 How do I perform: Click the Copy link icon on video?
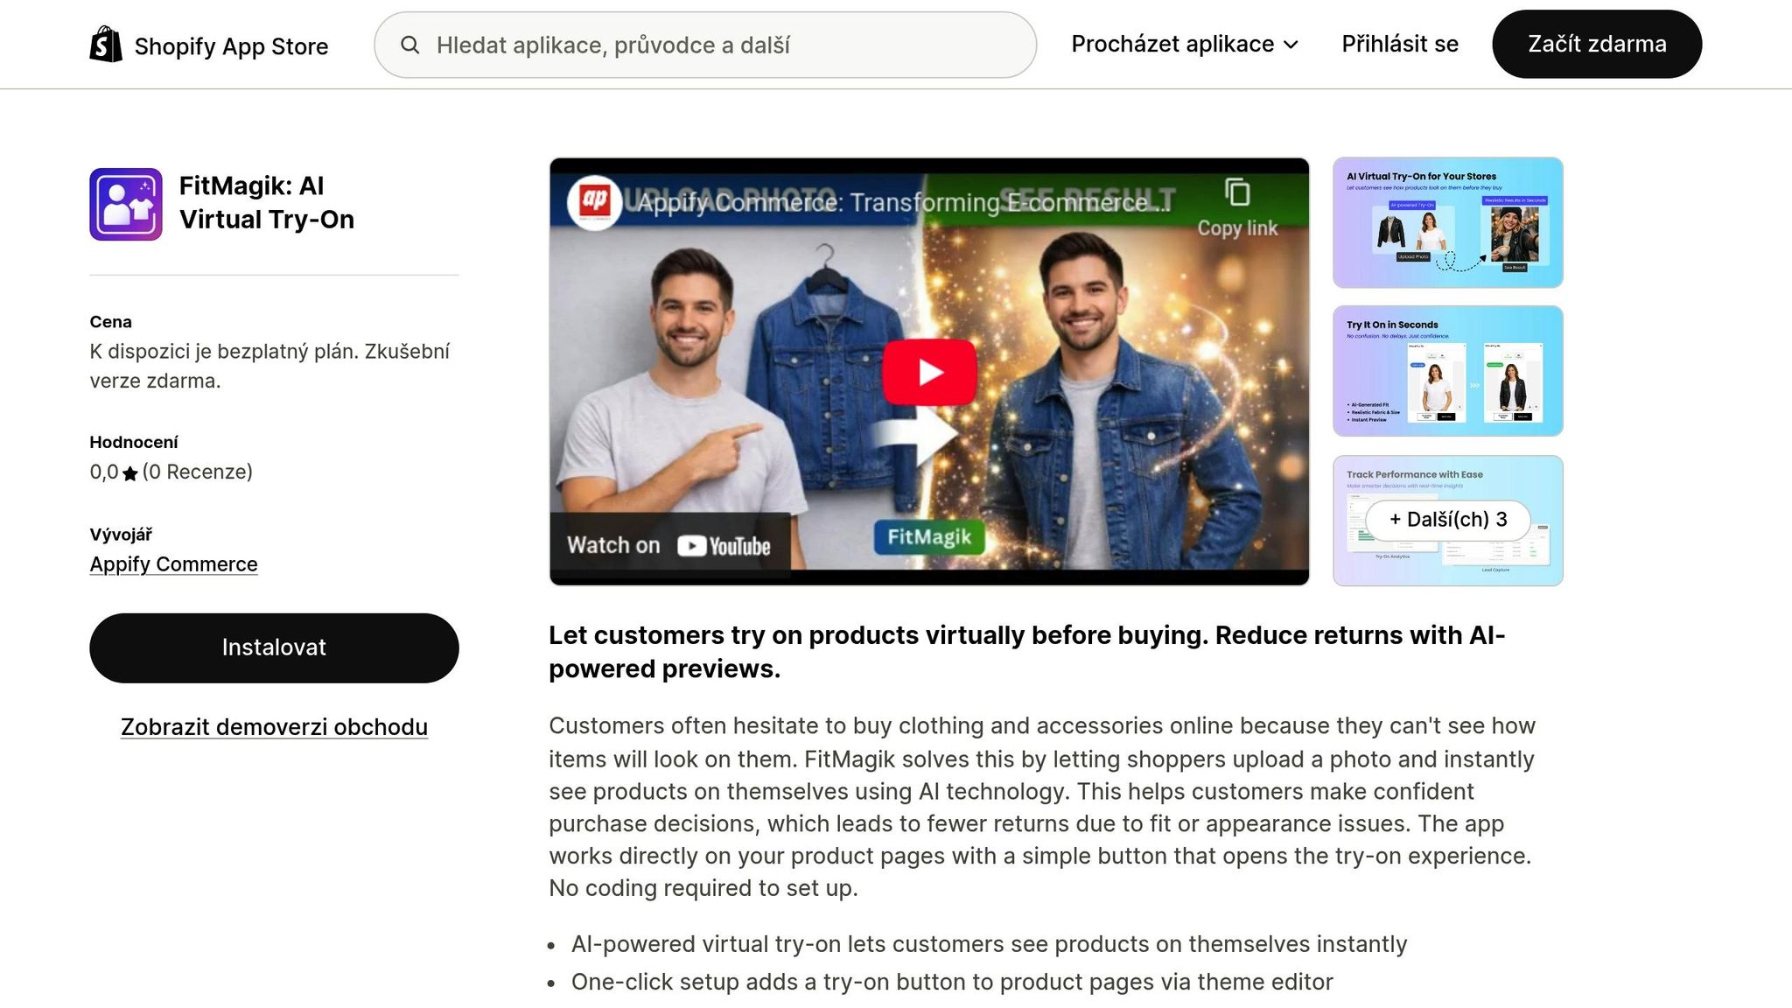[x=1236, y=193]
